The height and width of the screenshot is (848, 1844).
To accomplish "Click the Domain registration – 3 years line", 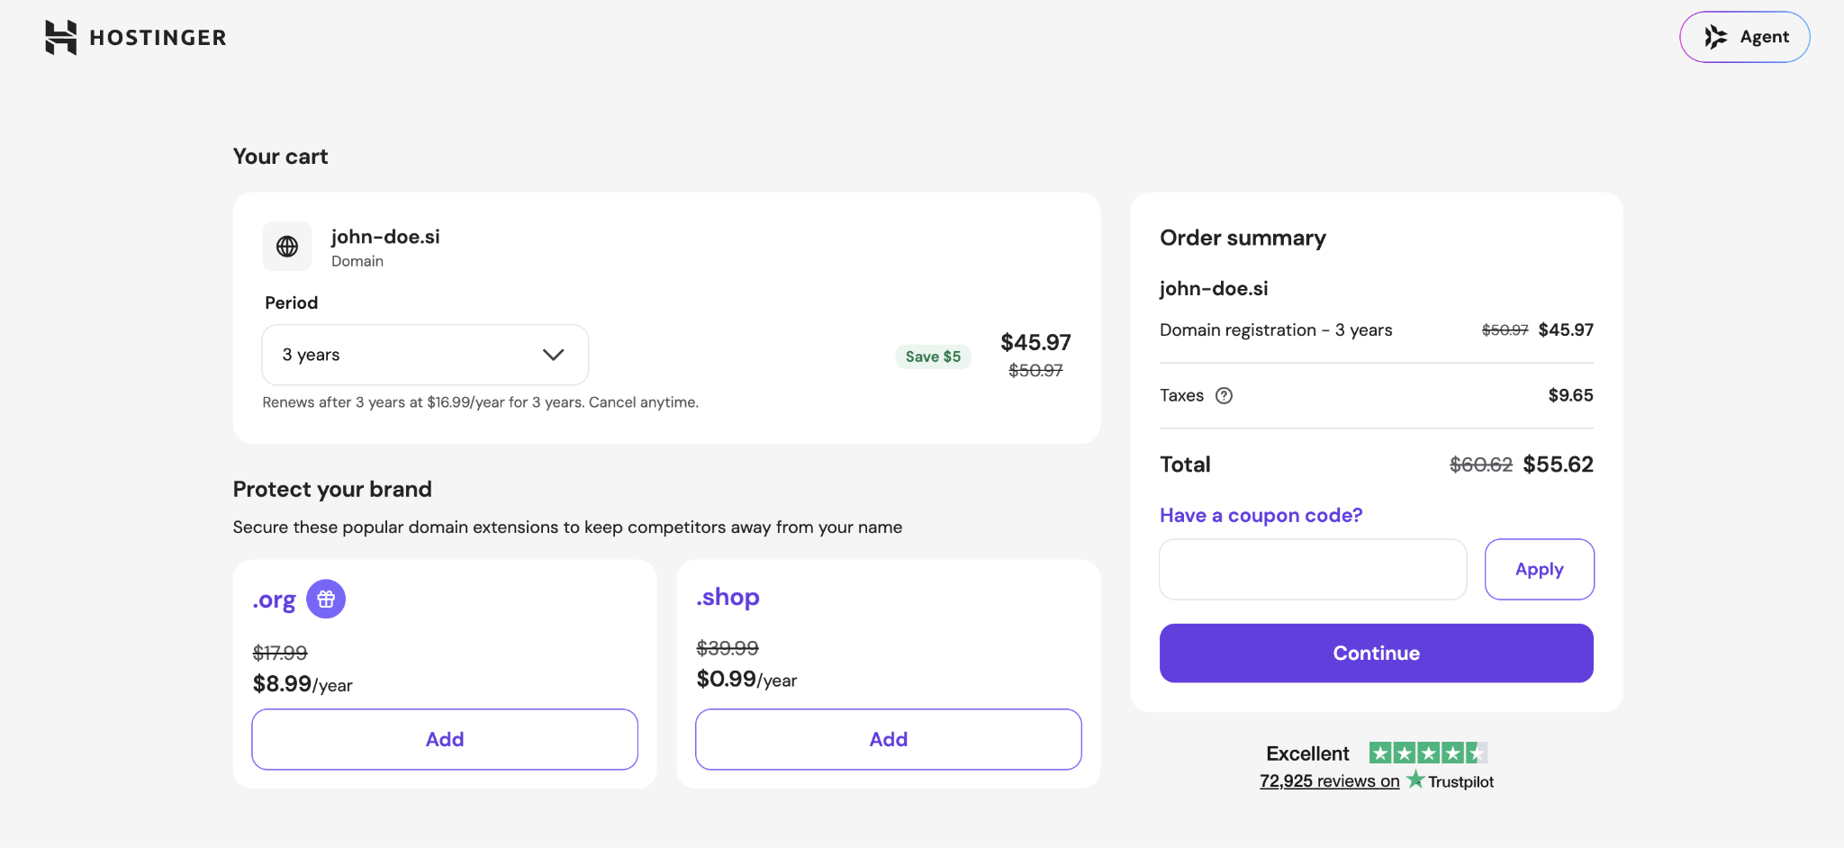I will pyautogui.click(x=1276, y=330).
